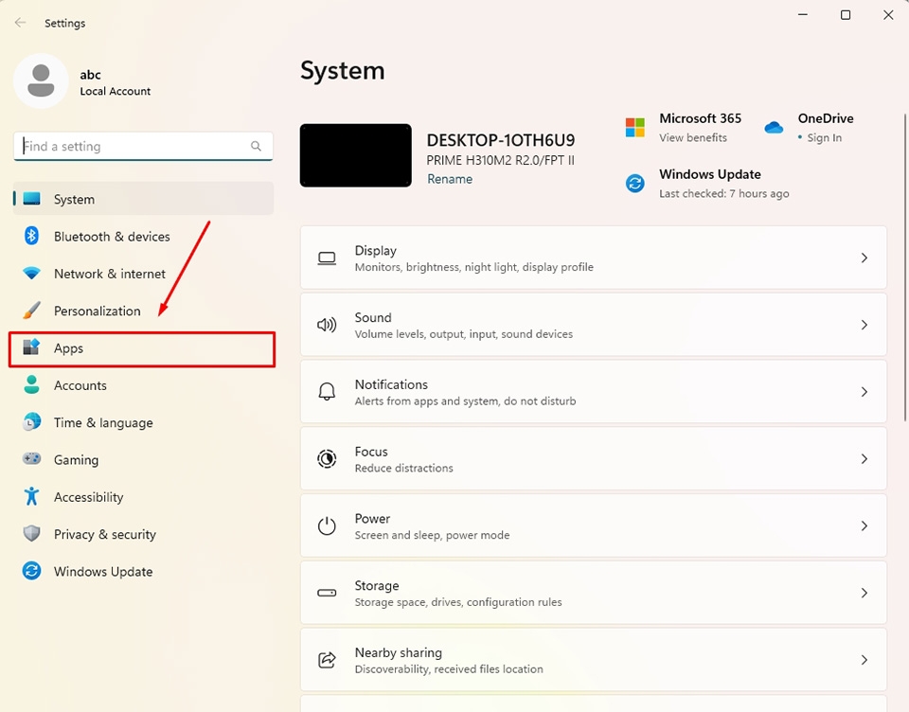Click the Focus icon

327,458
